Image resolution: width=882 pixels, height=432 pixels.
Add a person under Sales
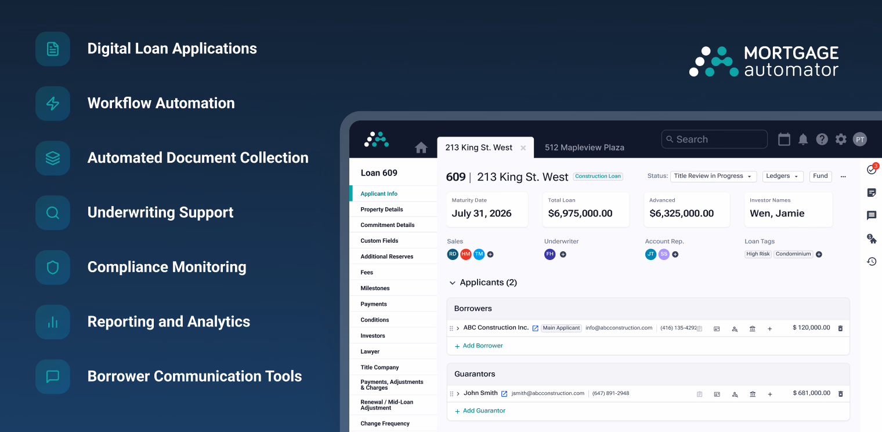(490, 254)
